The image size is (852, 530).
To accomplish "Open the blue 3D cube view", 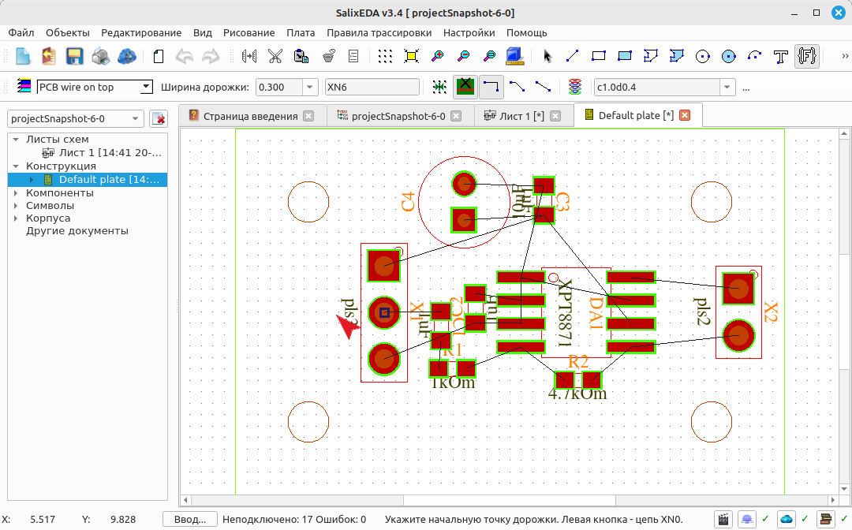I will click(514, 56).
